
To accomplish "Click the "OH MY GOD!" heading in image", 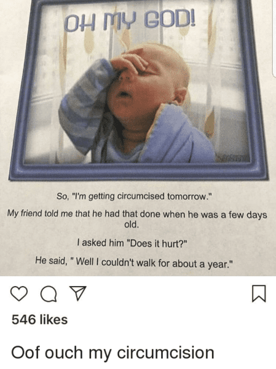I will (x=130, y=23).
